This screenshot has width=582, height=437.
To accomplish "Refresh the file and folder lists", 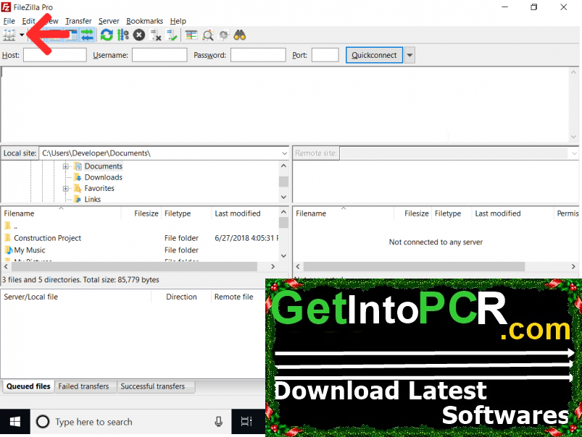I will click(x=107, y=35).
